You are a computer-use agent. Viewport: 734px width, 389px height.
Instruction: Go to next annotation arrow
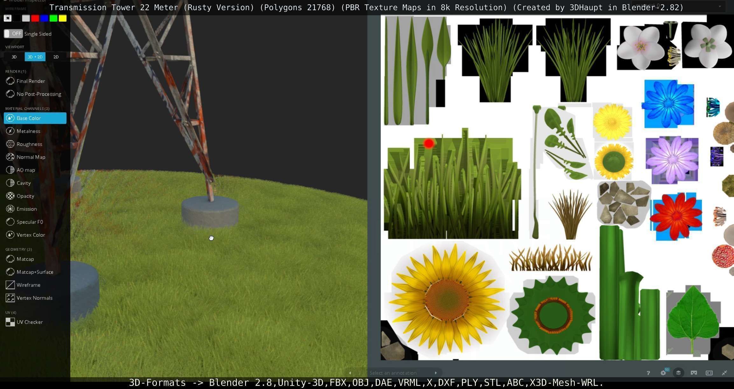coord(436,373)
